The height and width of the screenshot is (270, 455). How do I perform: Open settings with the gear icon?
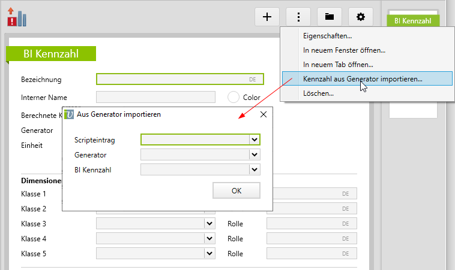coord(361,17)
